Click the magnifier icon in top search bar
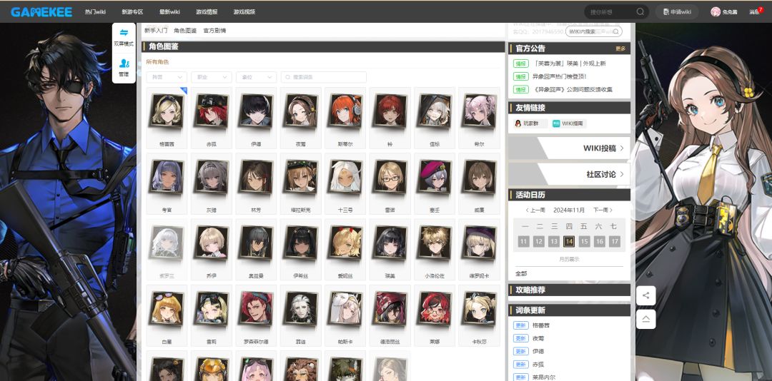The image size is (772, 381). [x=640, y=12]
